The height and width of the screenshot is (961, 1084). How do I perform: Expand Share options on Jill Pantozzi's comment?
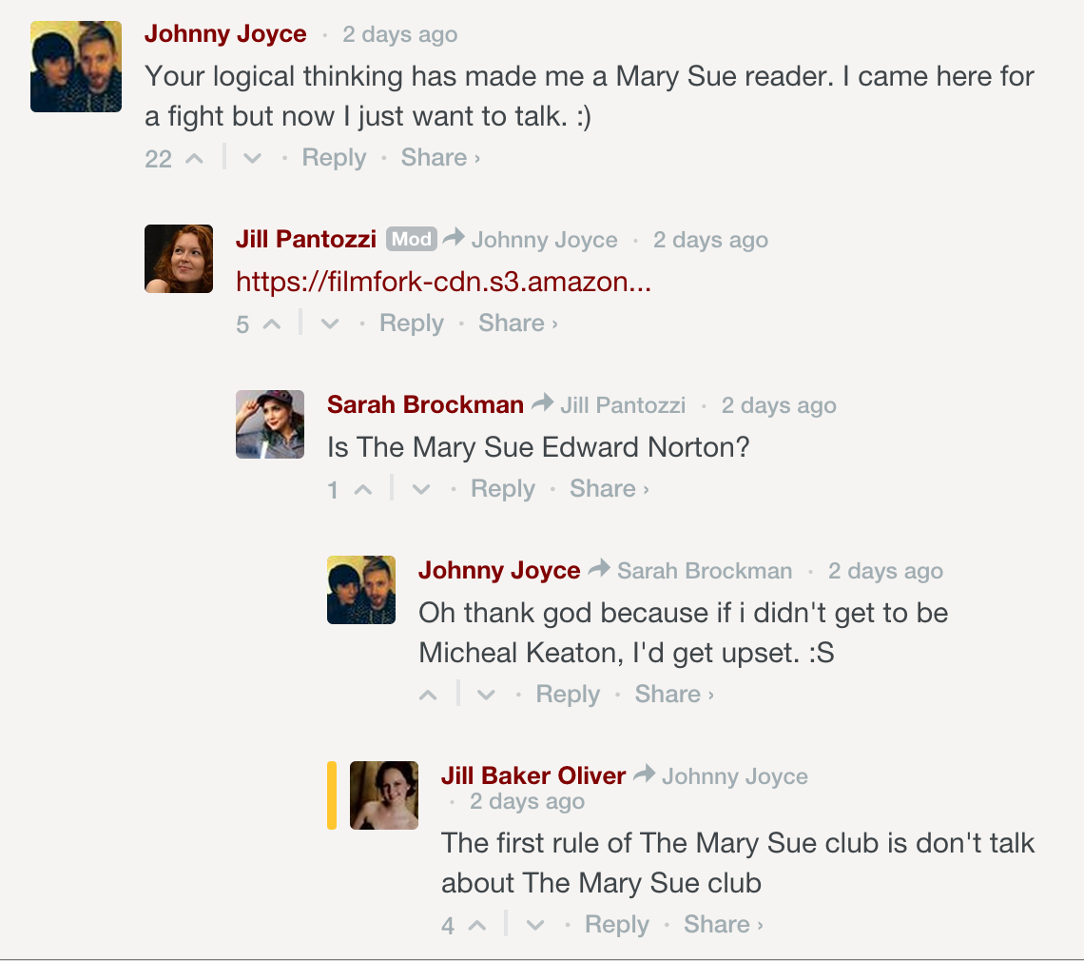pos(517,324)
